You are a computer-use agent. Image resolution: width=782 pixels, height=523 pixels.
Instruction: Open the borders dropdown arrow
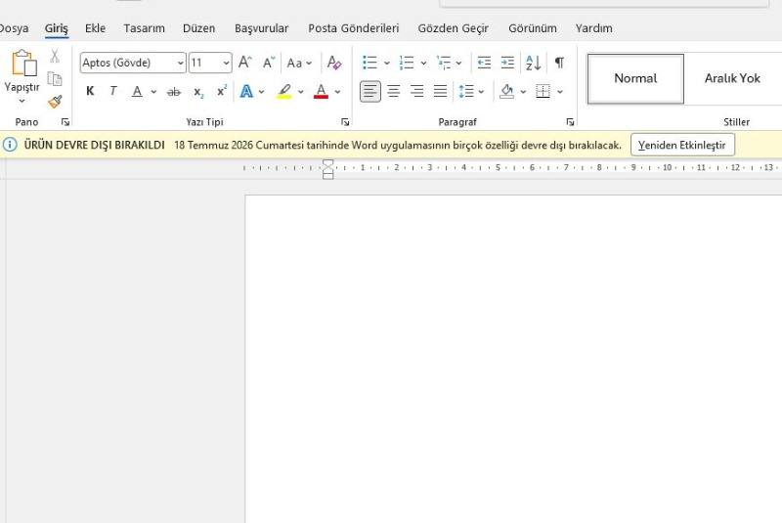(560, 92)
